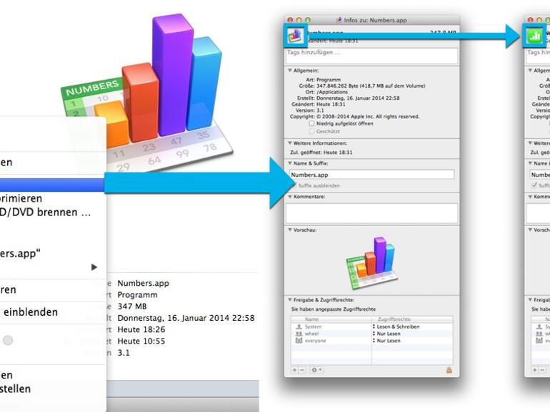Click 'Sie haben angepasste Zugriffsrechte' text
Image resolution: width=550 pixels, height=412 pixels.
[x=334, y=309]
